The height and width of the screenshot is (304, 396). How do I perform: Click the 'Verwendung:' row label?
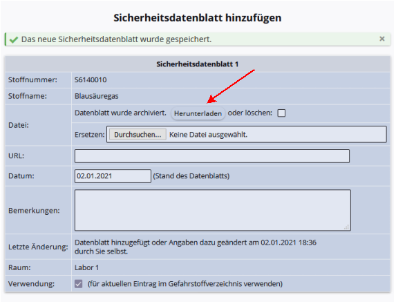point(31,284)
